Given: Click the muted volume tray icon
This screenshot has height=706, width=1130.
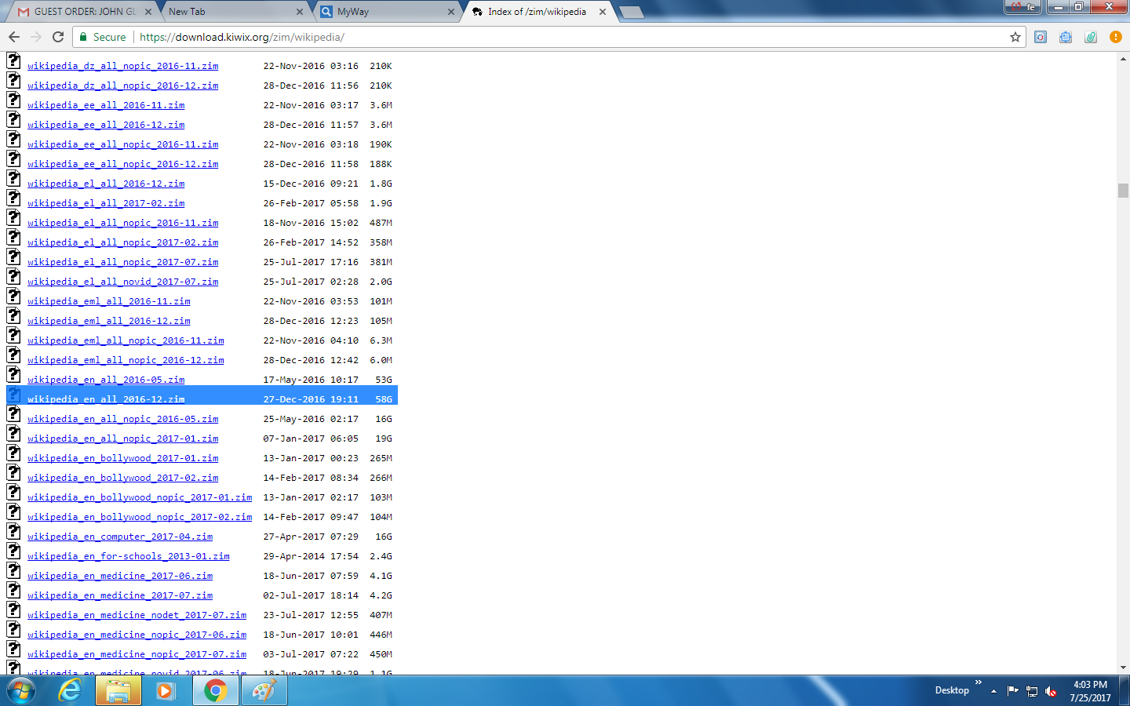Looking at the screenshot, I should (x=1051, y=691).
